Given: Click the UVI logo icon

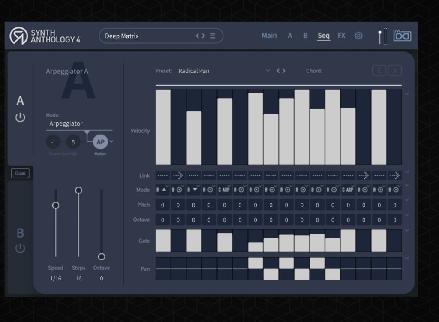Looking at the screenshot, I should click(402, 36).
